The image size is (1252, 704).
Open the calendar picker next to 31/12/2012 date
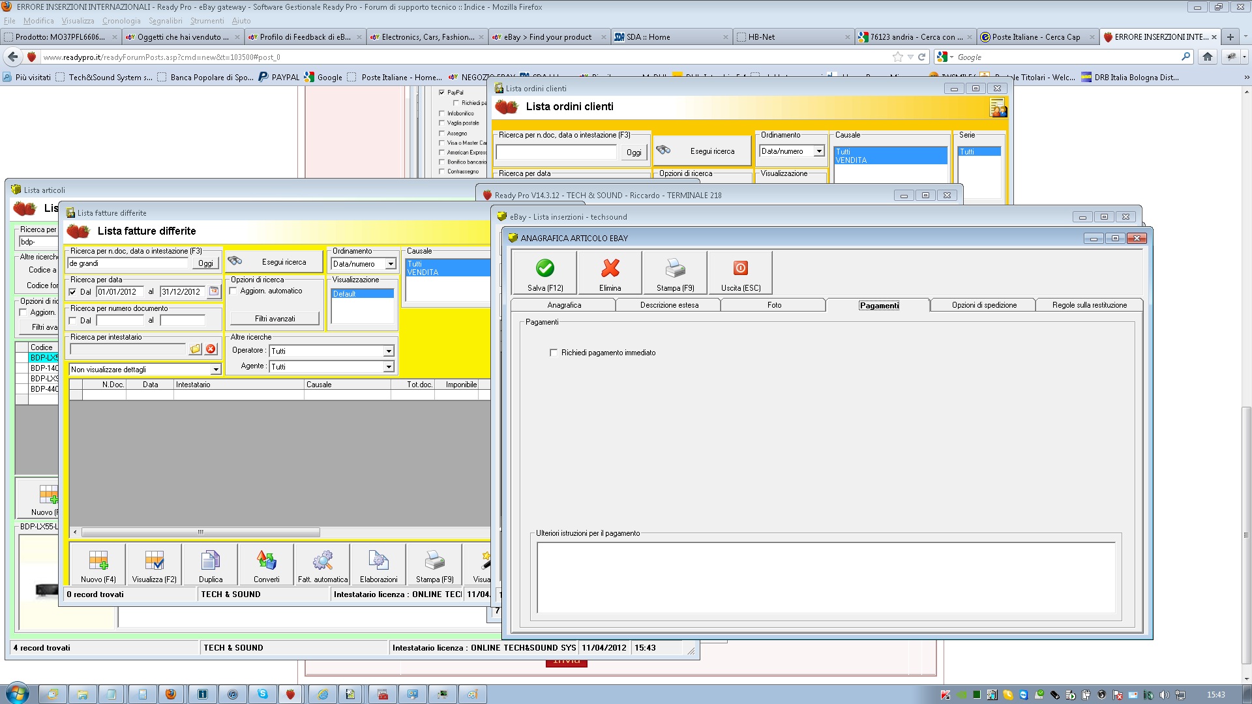tap(214, 291)
